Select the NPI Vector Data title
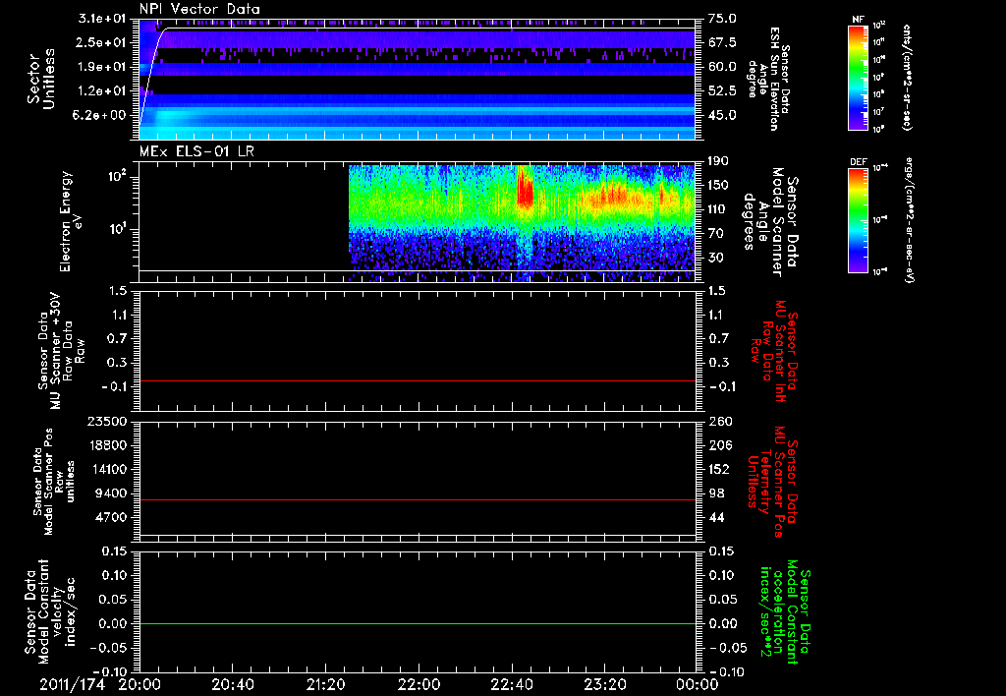Screen dimensions: 1006x696 (199, 9)
